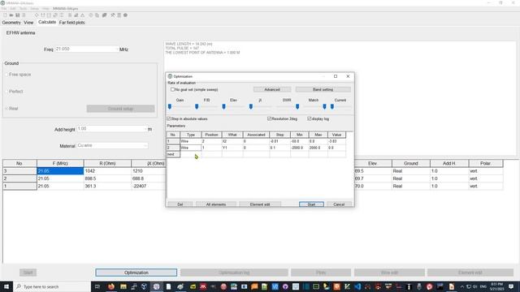Open the File menu

pyautogui.click(x=3, y=9)
